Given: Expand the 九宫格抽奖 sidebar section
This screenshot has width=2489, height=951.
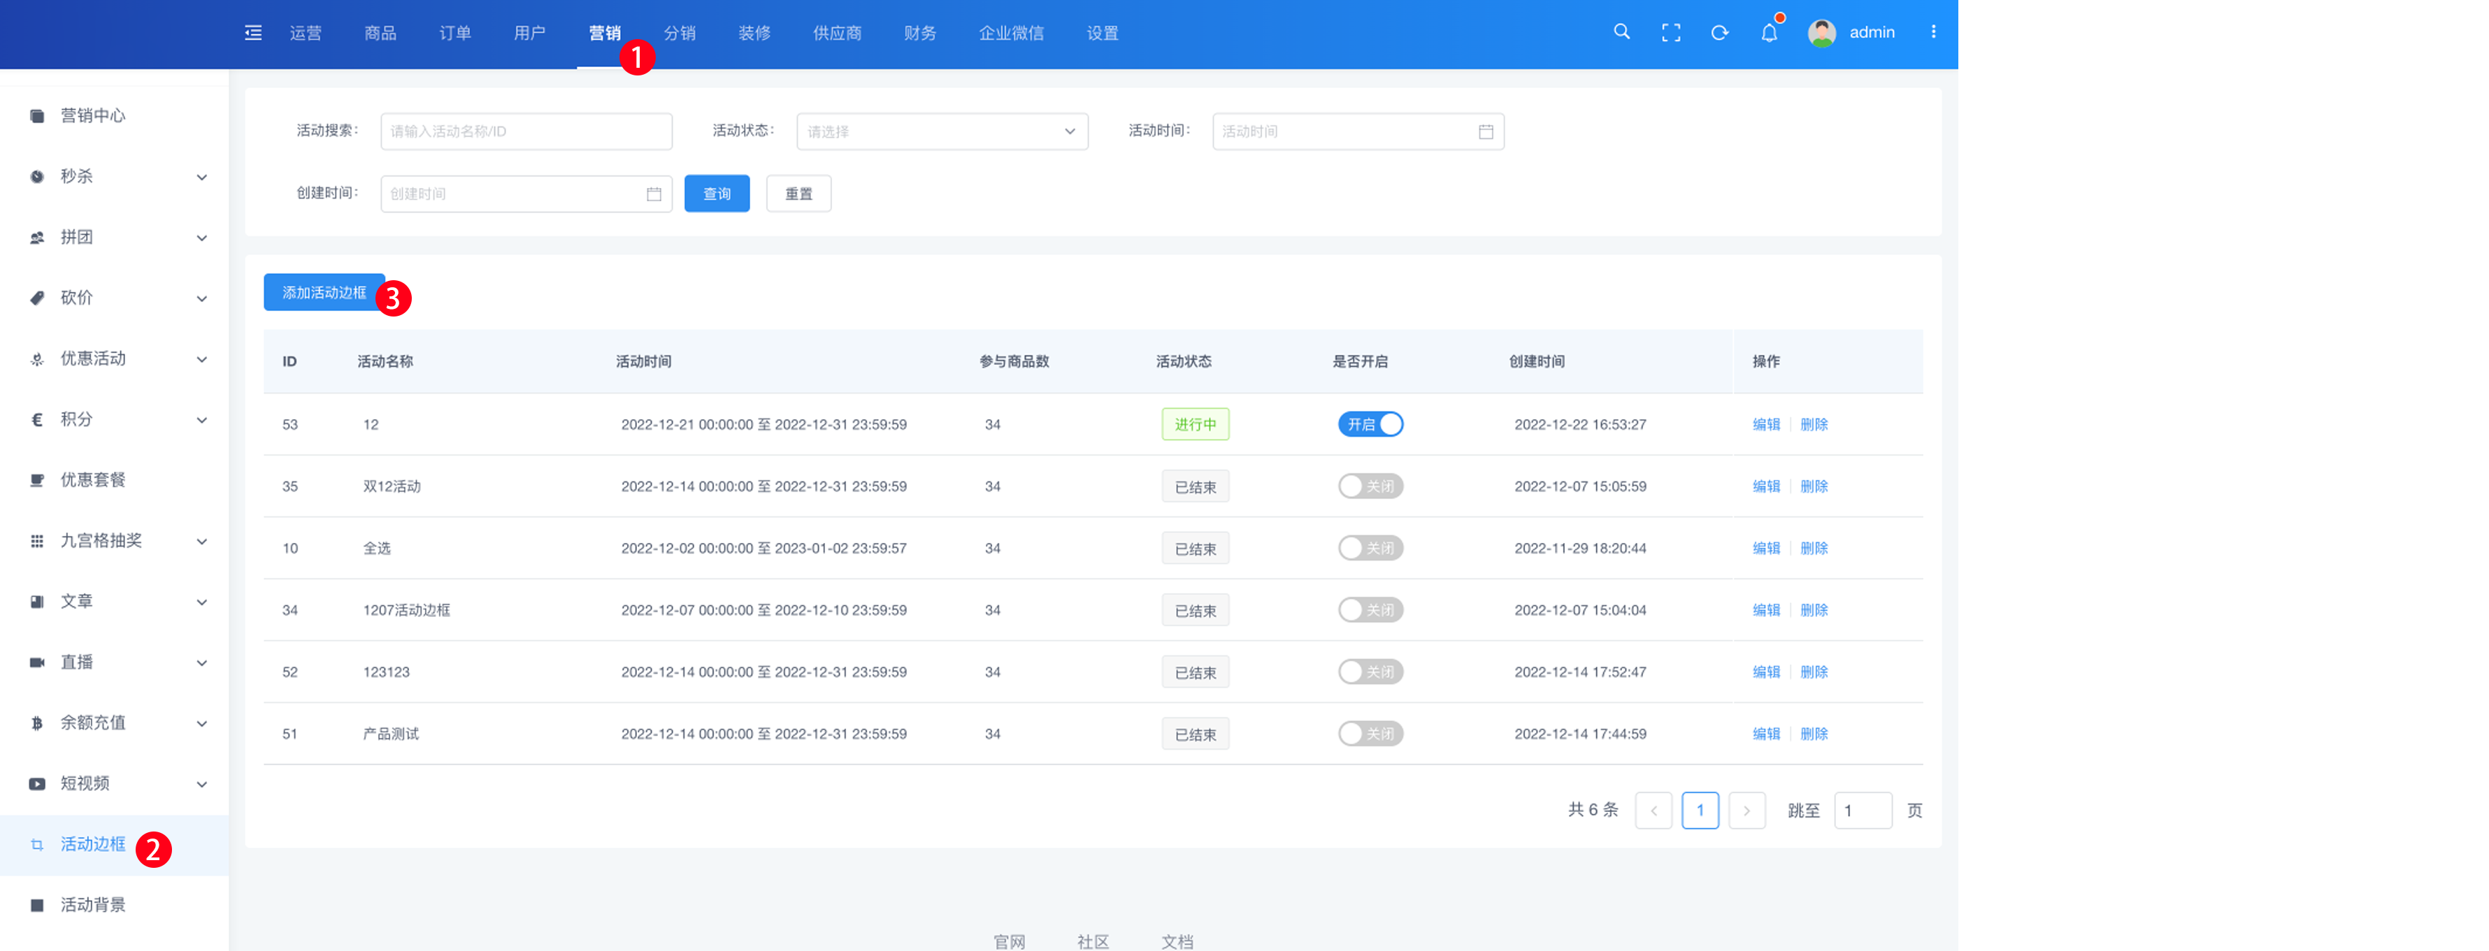Looking at the screenshot, I should (116, 541).
